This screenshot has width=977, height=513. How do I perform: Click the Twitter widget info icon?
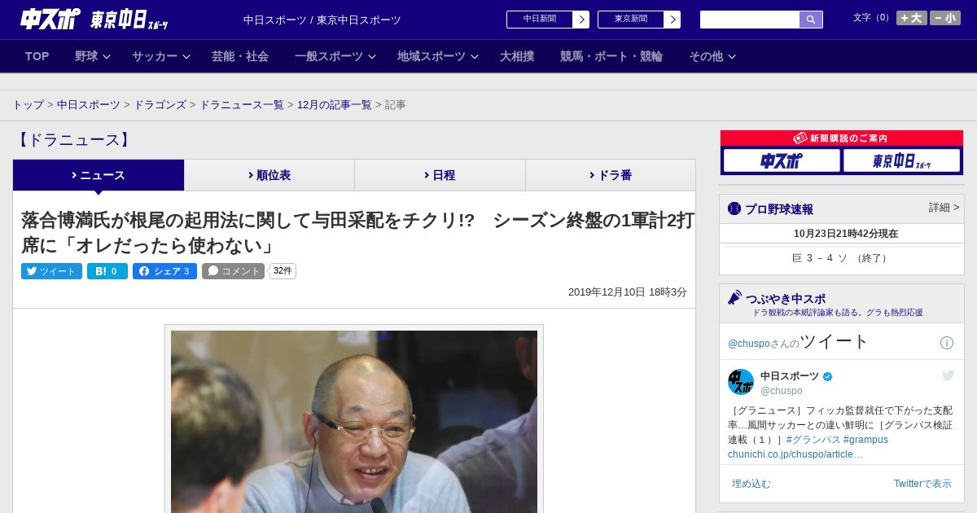[947, 343]
